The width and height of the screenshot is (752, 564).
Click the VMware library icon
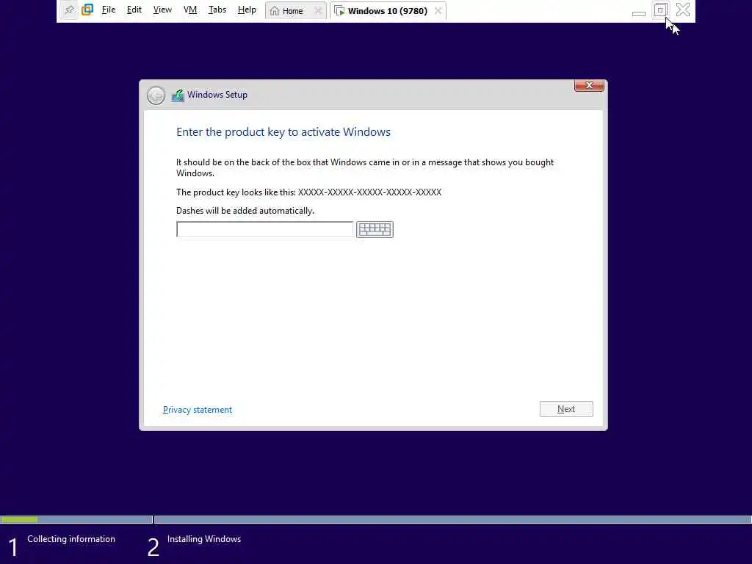pos(87,10)
